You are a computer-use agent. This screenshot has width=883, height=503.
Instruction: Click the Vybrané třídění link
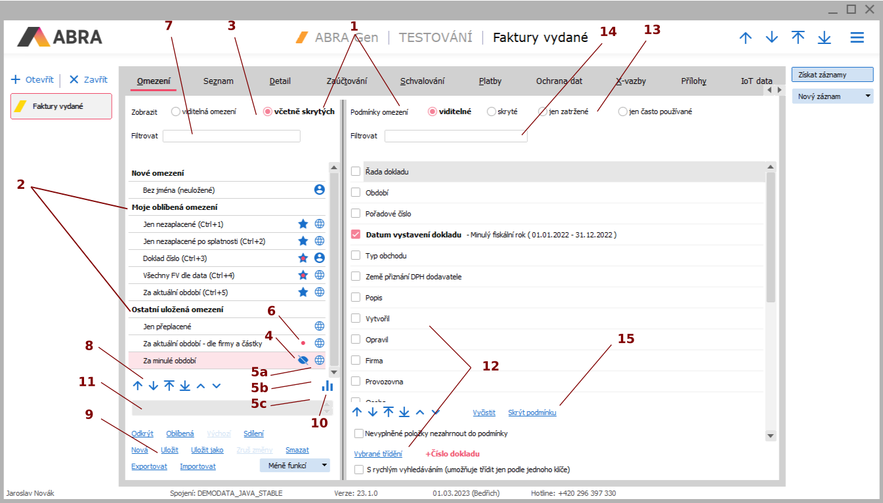[x=378, y=453]
